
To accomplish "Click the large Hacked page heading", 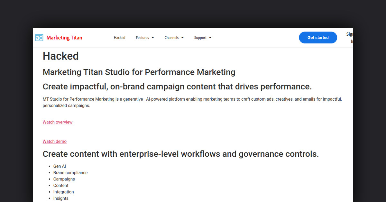I will (61, 56).
